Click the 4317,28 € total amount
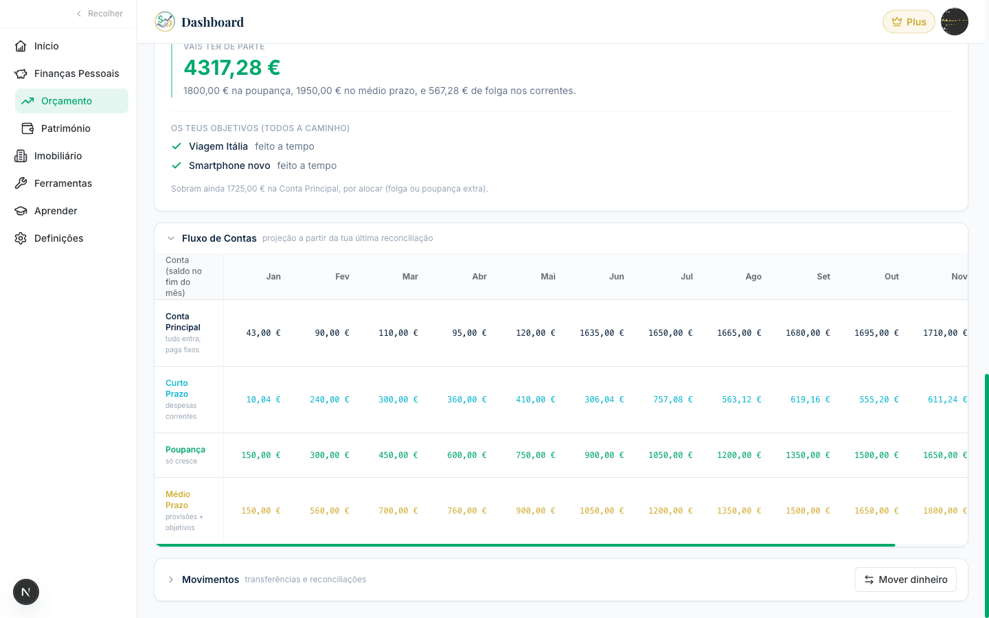Image resolution: width=989 pixels, height=618 pixels. (x=232, y=67)
